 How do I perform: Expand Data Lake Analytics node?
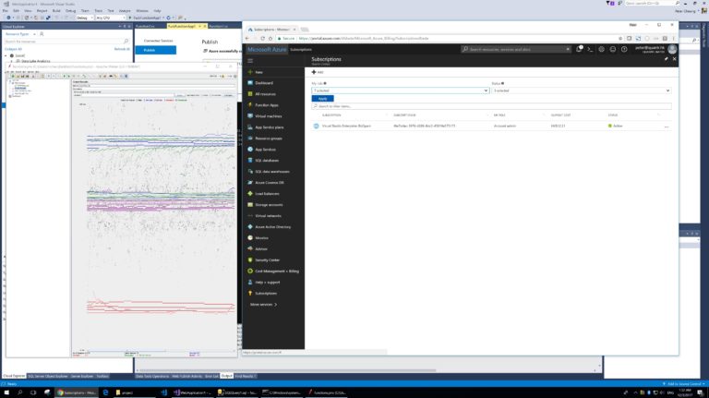[12, 61]
